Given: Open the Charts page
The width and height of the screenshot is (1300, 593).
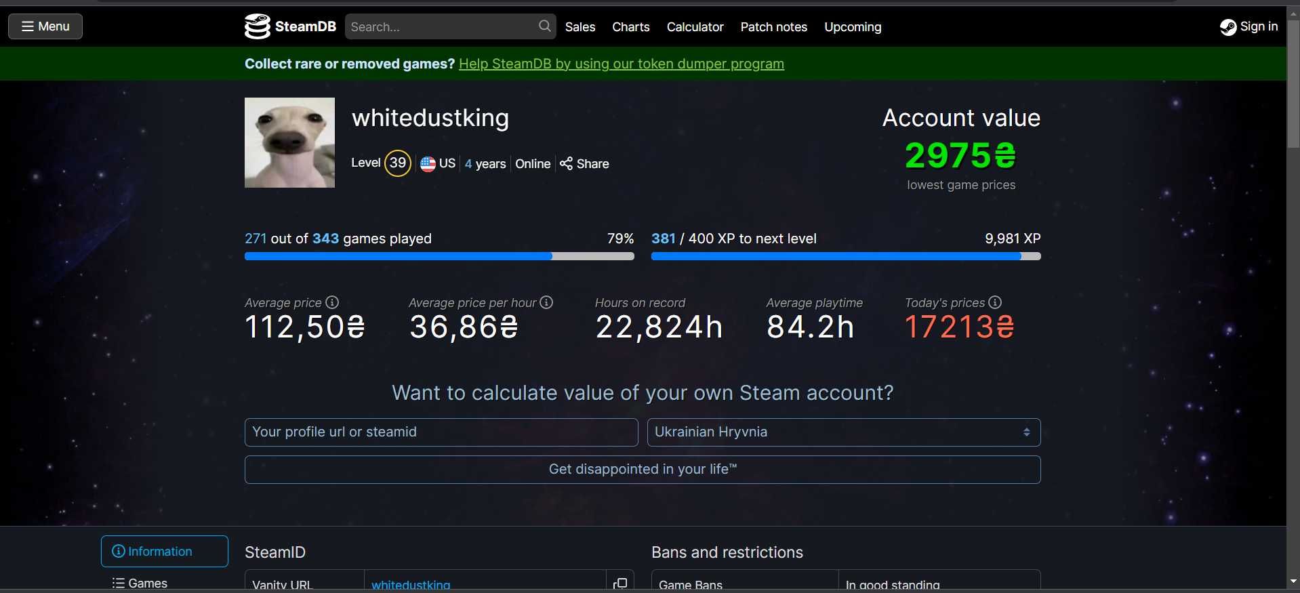Looking at the screenshot, I should click(630, 27).
